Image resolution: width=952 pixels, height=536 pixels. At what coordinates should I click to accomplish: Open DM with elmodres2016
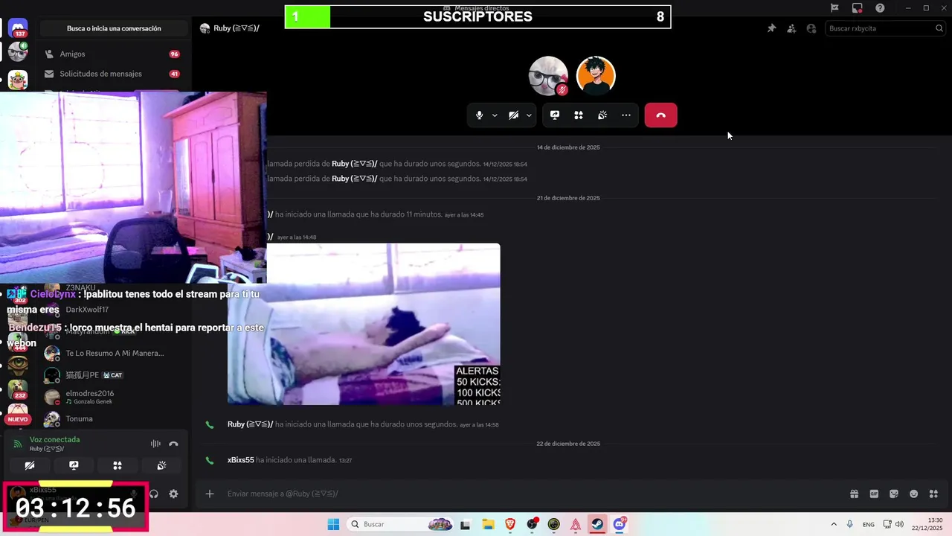click(x=112, y=397)
